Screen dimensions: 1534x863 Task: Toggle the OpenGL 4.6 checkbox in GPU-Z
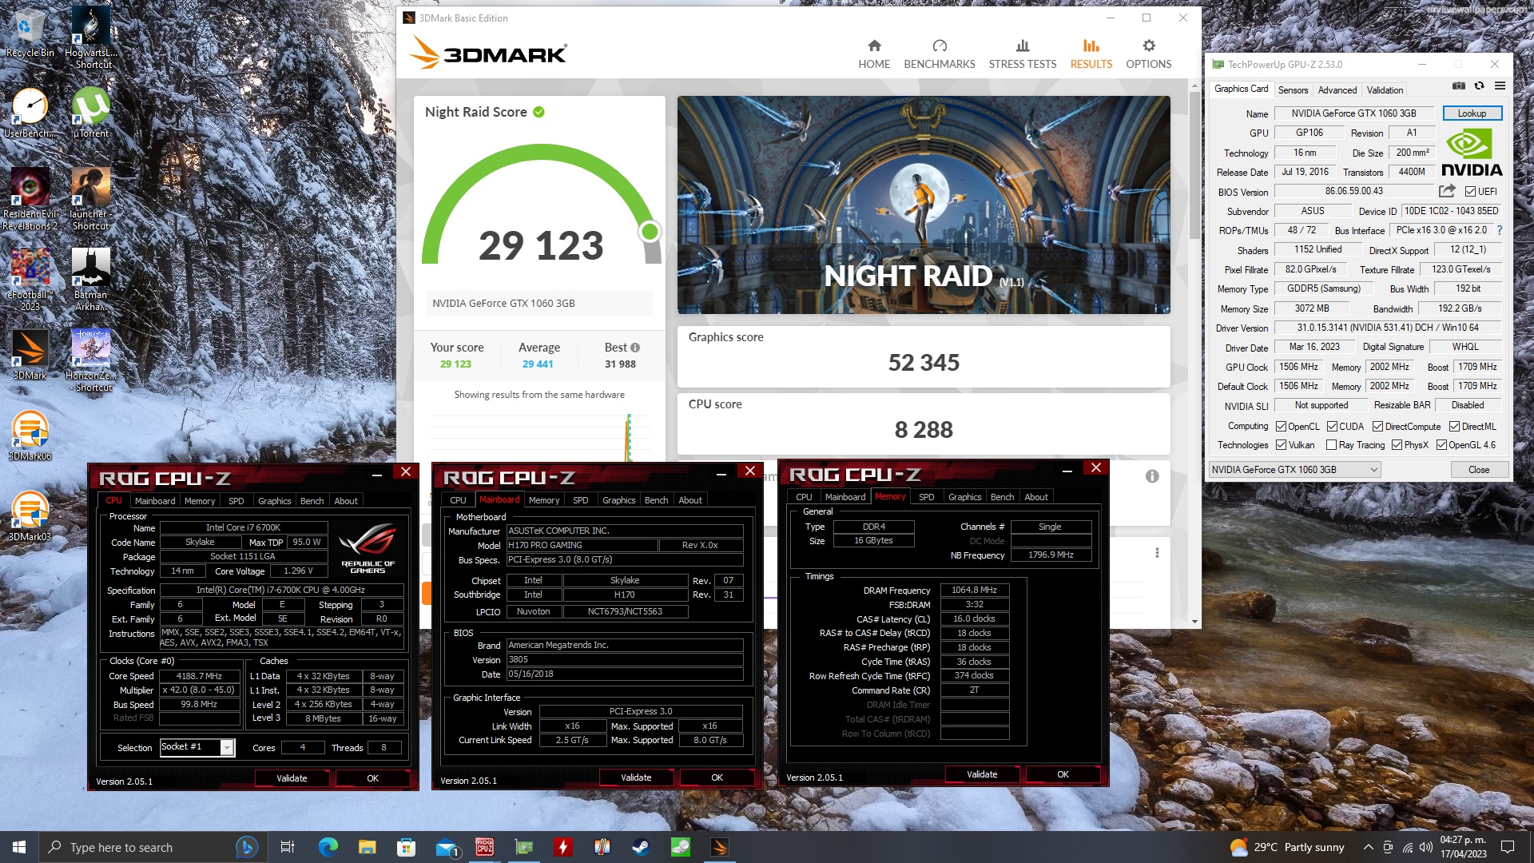pyautogui.click(x=1442, y=445)
